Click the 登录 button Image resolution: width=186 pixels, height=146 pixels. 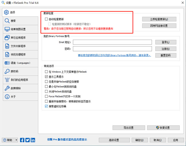point(166,42)
